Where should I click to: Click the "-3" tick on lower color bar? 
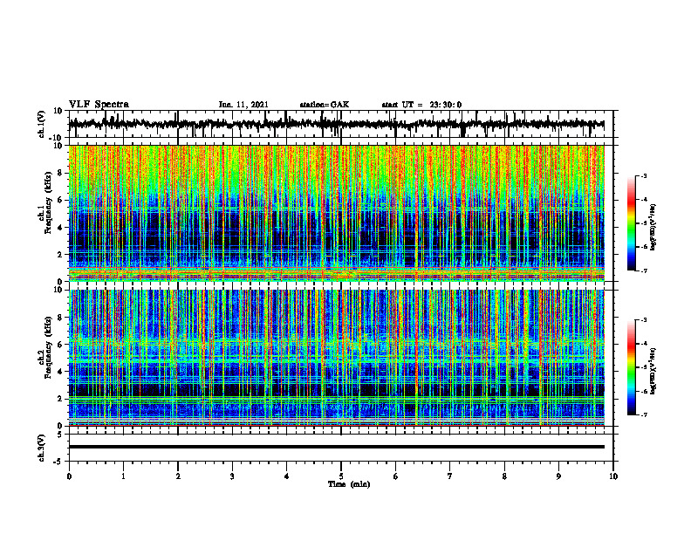tap(643, 320)
